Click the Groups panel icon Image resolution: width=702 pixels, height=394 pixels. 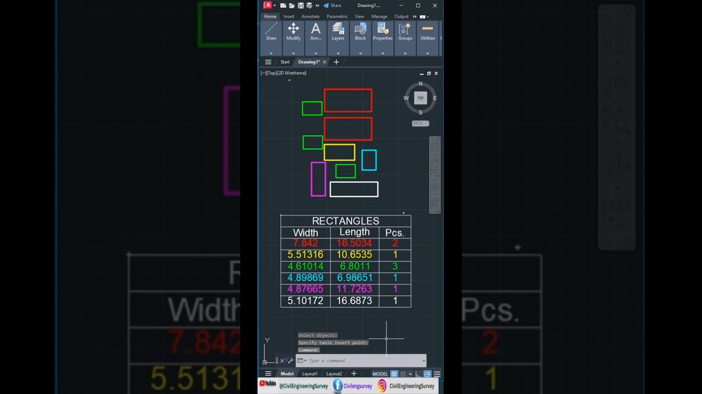405,28
